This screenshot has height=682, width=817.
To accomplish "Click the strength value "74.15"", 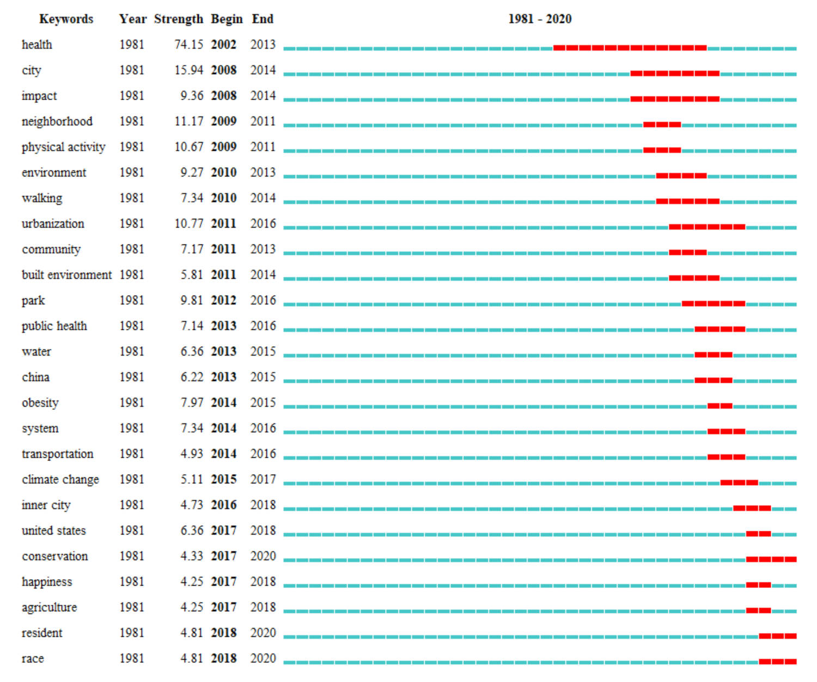I will point(189,45).
